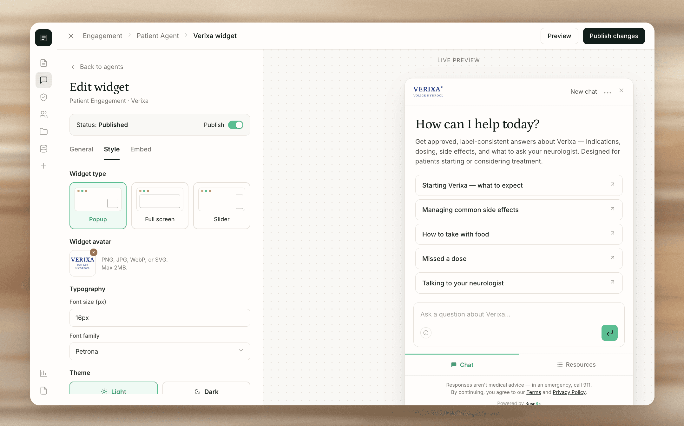
Task: Click the green send arrow button
Action: 609,333
